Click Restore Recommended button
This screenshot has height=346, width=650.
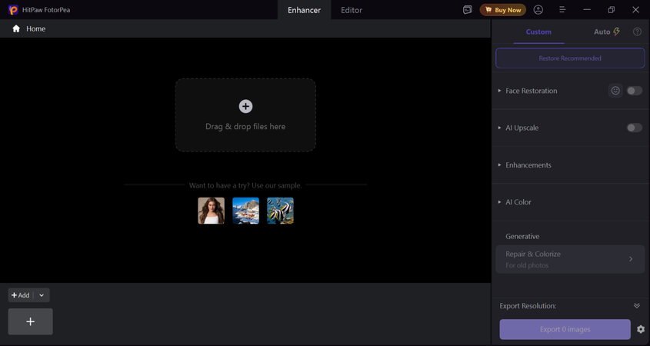pos(570,58)
